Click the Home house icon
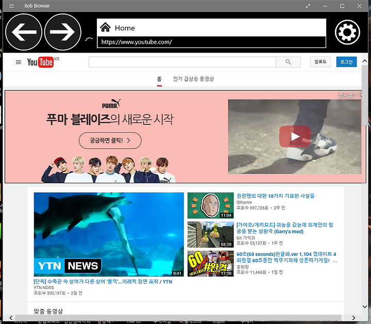This screenshot has height=324, width=371. tap(105, 27)
